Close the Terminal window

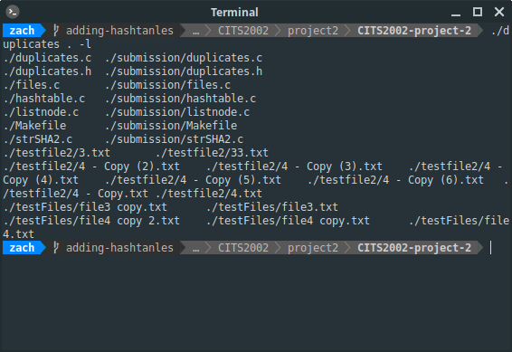pyautogui.click(x=499, y=12)
